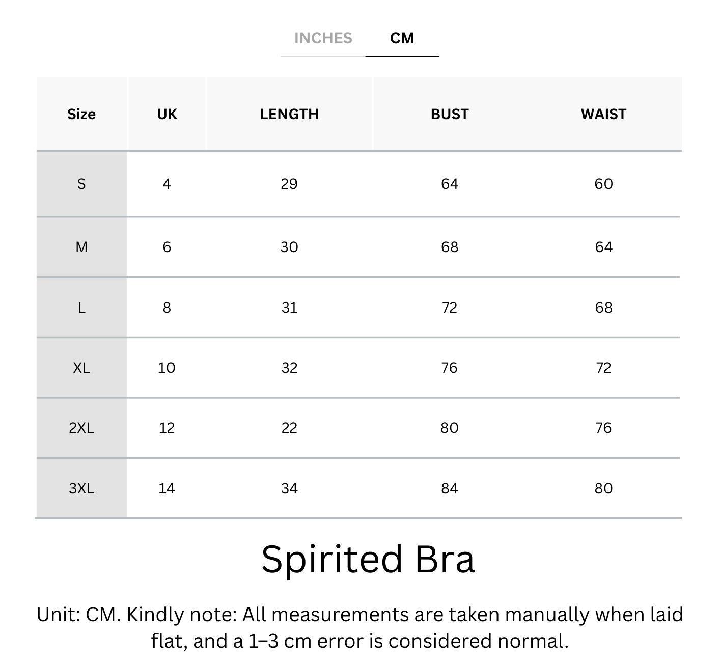Click UK size 10 cell
This screenshot has height=665, width=720.
click(x=167, y=368)
